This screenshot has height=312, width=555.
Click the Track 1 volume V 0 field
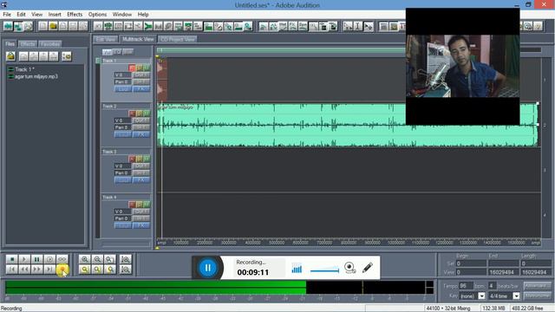coord(122,75)
